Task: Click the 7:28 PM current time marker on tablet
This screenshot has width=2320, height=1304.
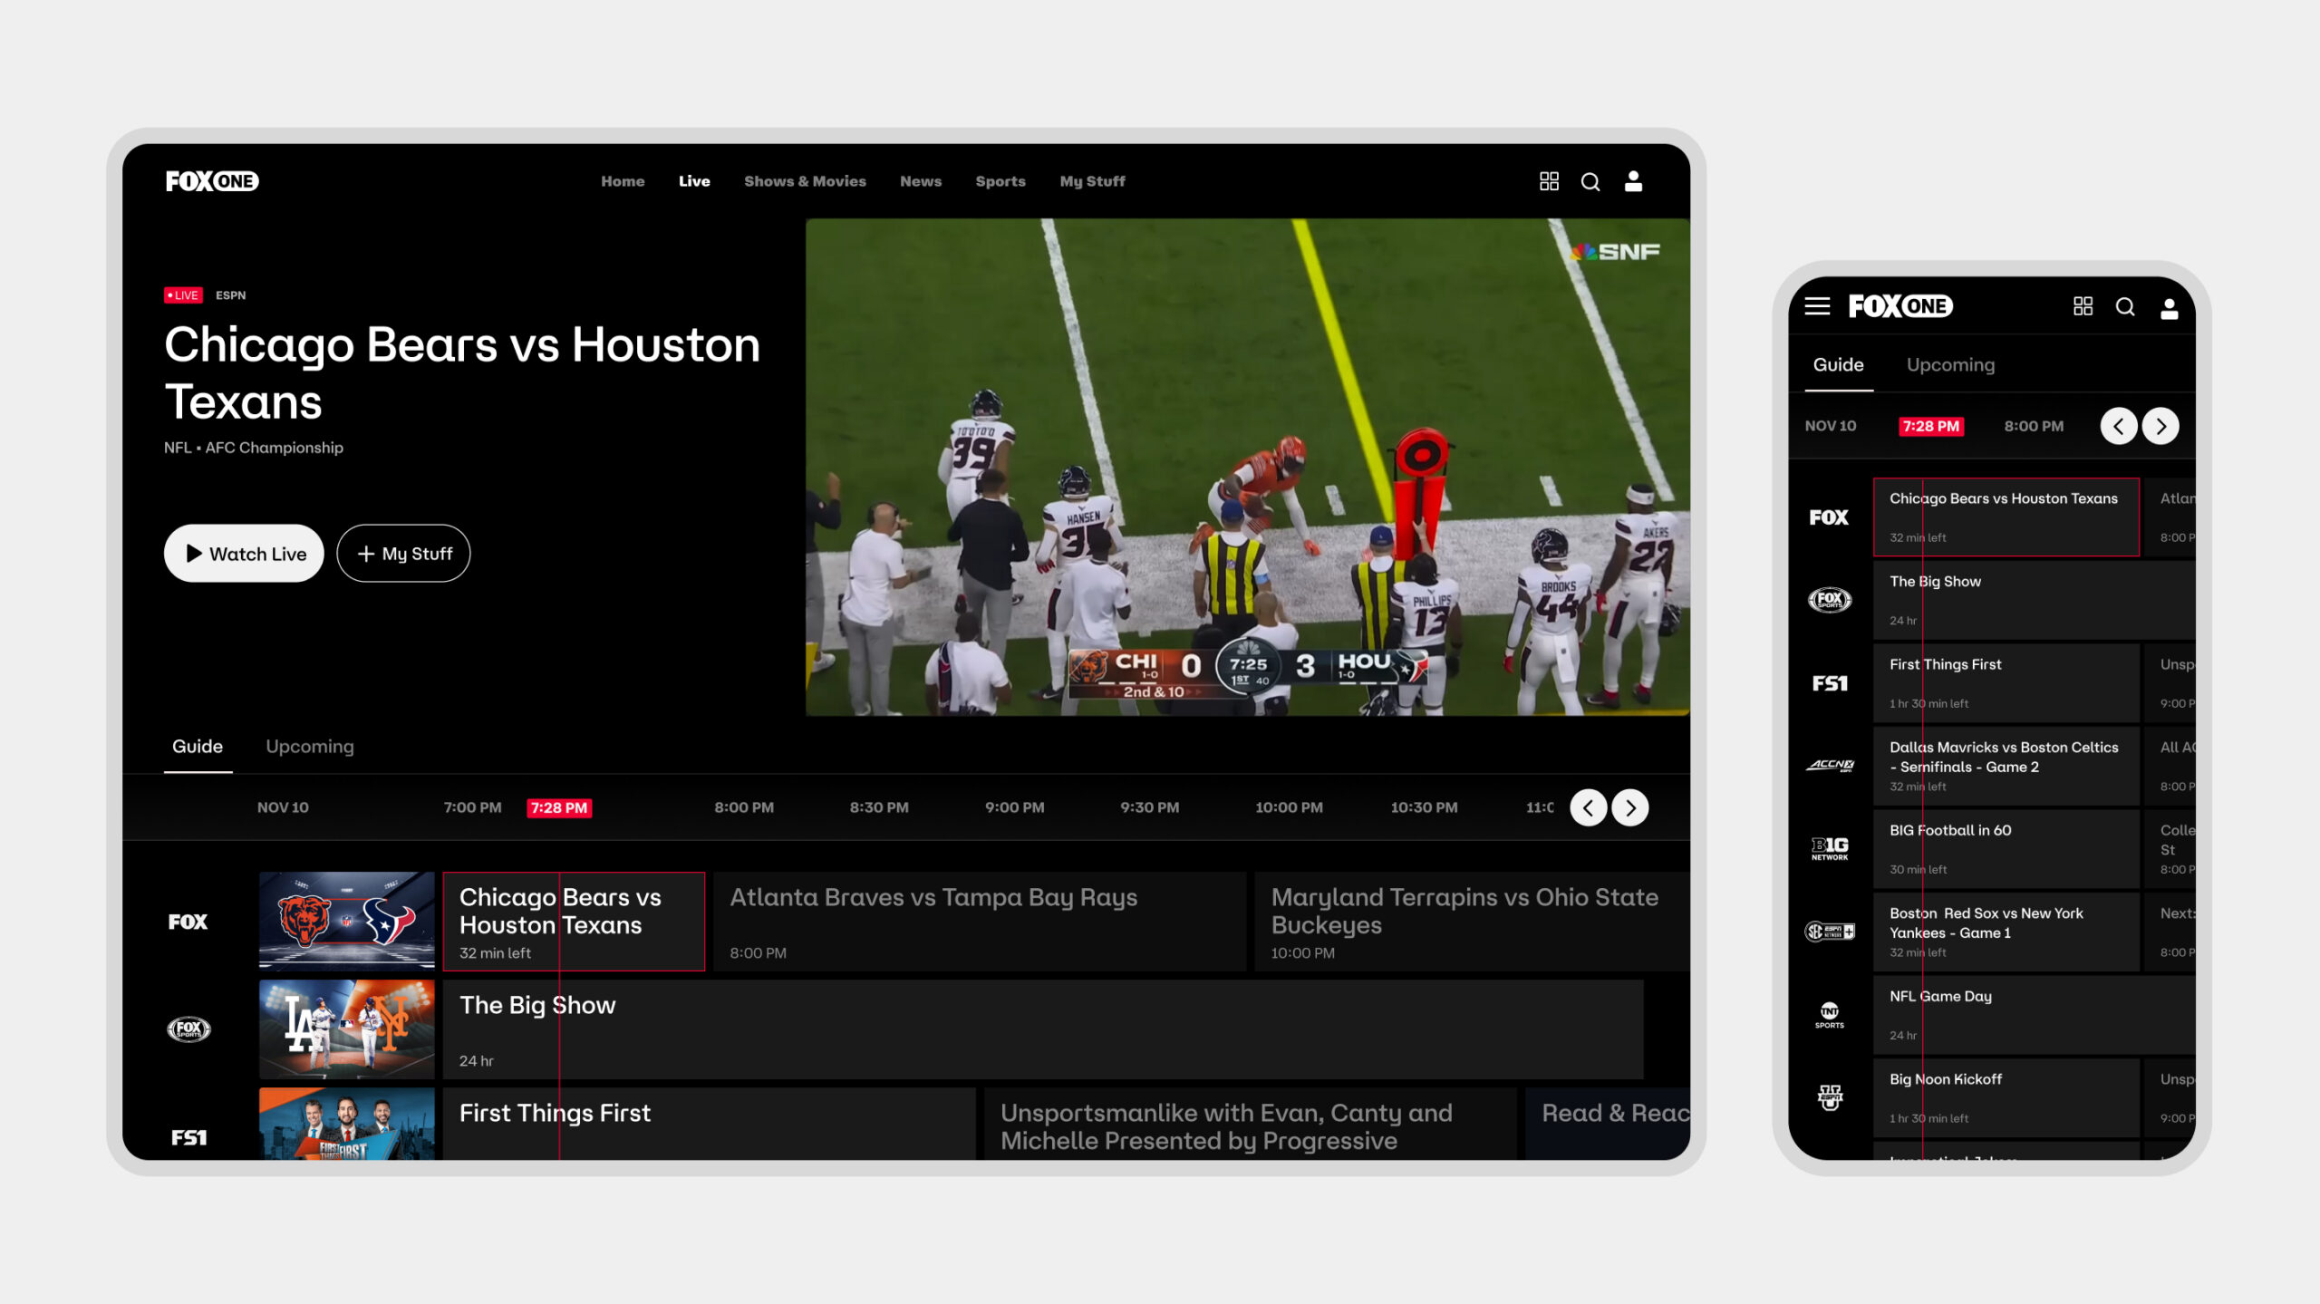Action: tap(559, 807)
